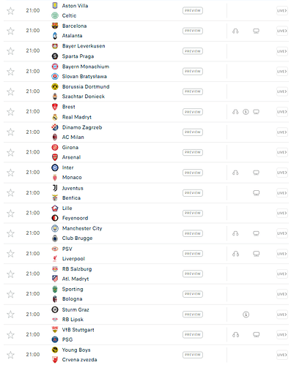Open TV icon for Juventus vs Benfica
This screenshot has height=365, width=291.
click(256, 193)
